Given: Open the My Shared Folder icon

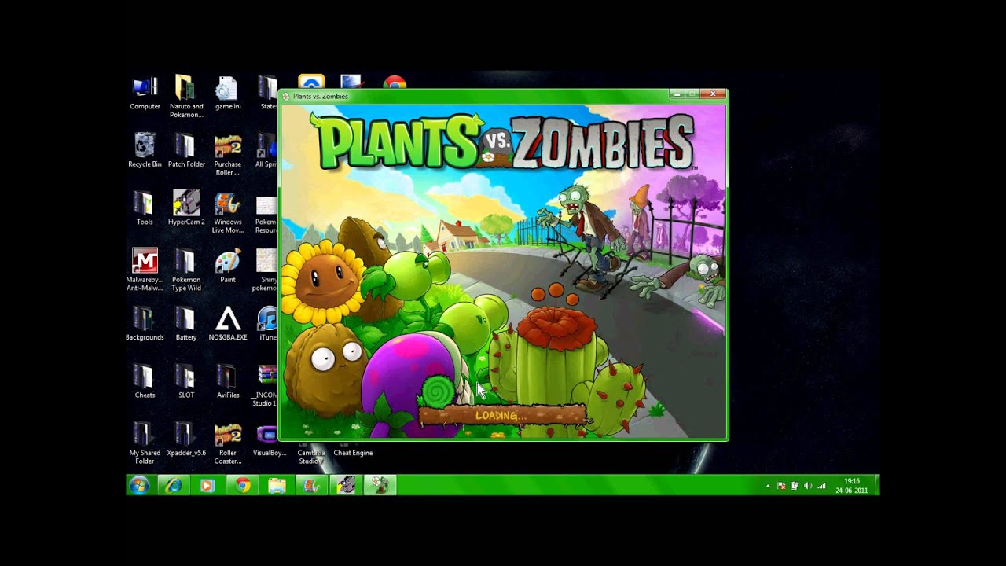Looking at the screenshot, I should 145,443.
